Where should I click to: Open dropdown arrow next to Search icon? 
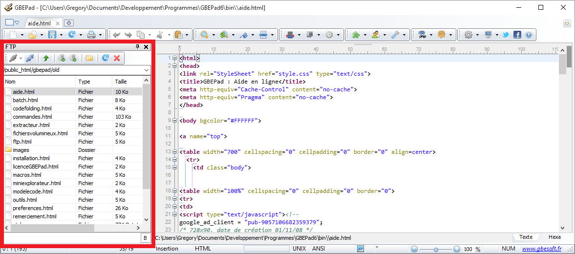coord(213,35)
